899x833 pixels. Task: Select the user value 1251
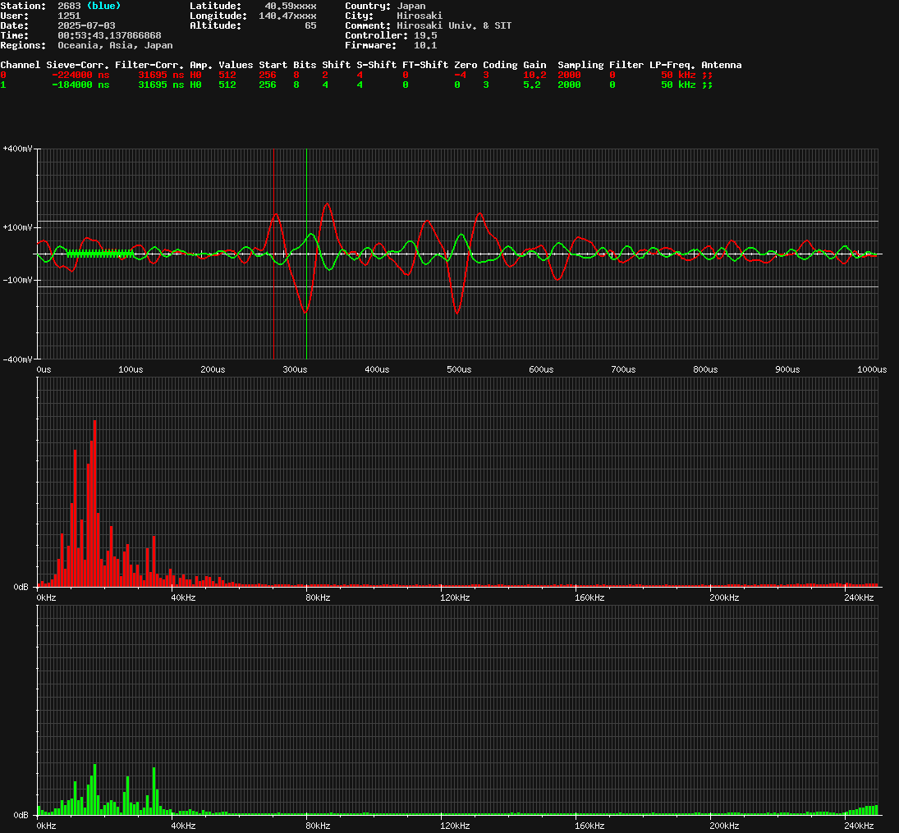[69, 16]
